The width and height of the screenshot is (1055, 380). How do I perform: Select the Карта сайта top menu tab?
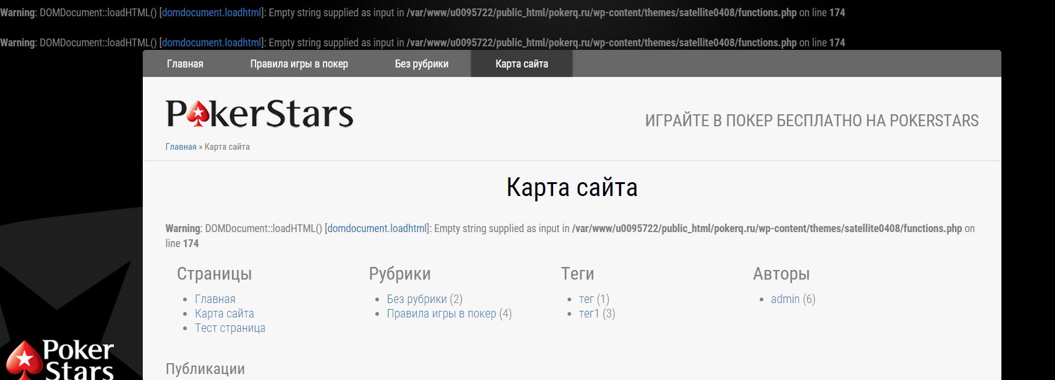click(522, 64)
